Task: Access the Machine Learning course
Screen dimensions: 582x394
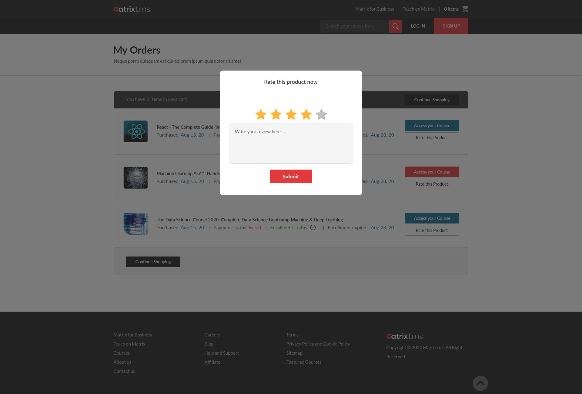Action: tap(432, 172)
